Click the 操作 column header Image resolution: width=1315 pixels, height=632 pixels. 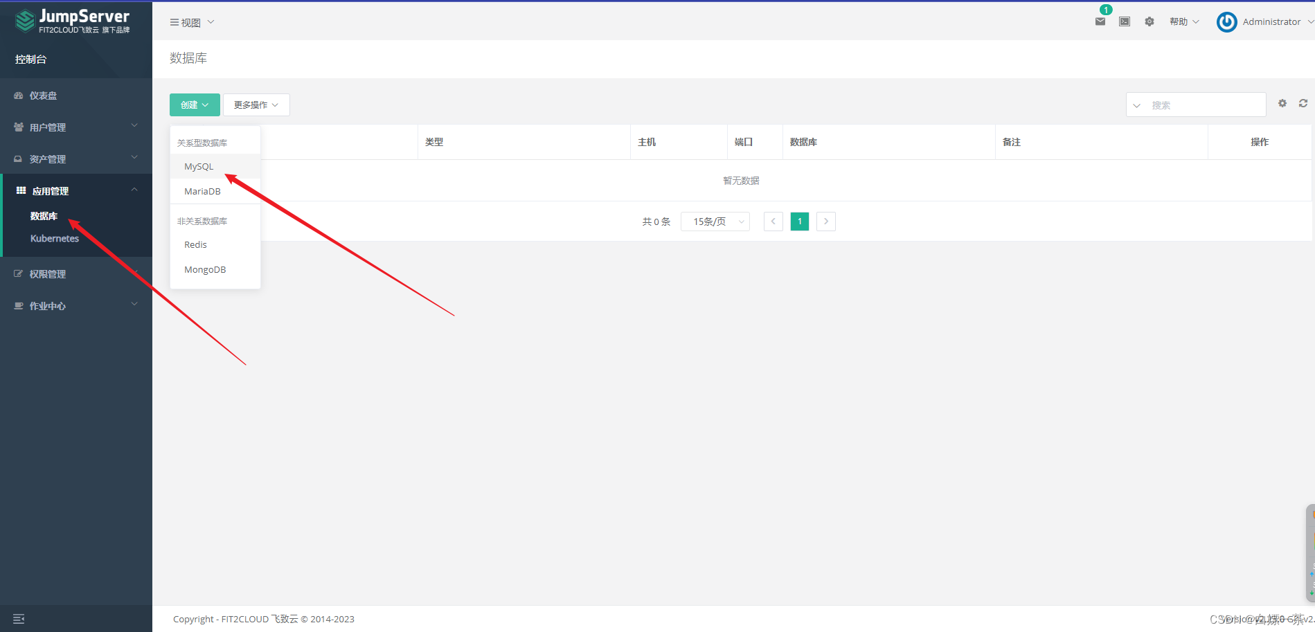(x=1260, y=142)
